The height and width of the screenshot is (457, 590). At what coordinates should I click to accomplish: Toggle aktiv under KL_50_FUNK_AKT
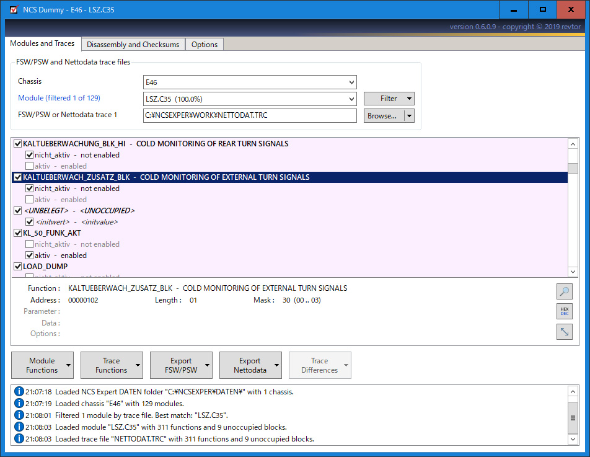click(x=29, y=255)
